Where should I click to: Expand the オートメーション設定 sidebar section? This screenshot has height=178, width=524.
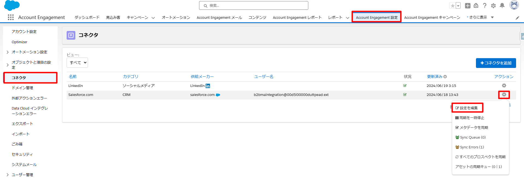[x=8, y=52]
